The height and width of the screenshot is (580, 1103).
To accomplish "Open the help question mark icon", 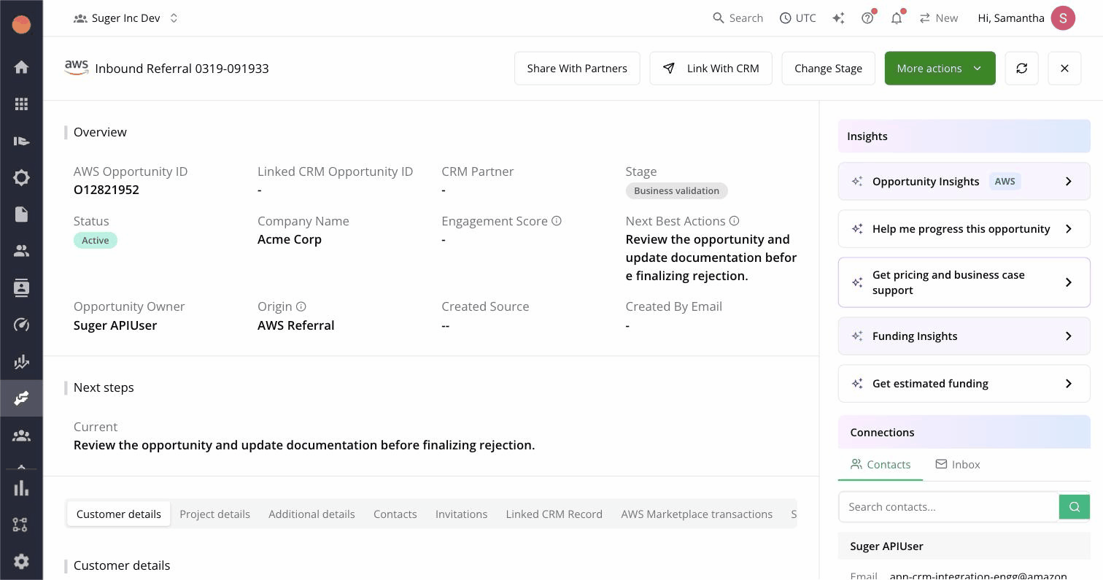I will click(867, 18).
